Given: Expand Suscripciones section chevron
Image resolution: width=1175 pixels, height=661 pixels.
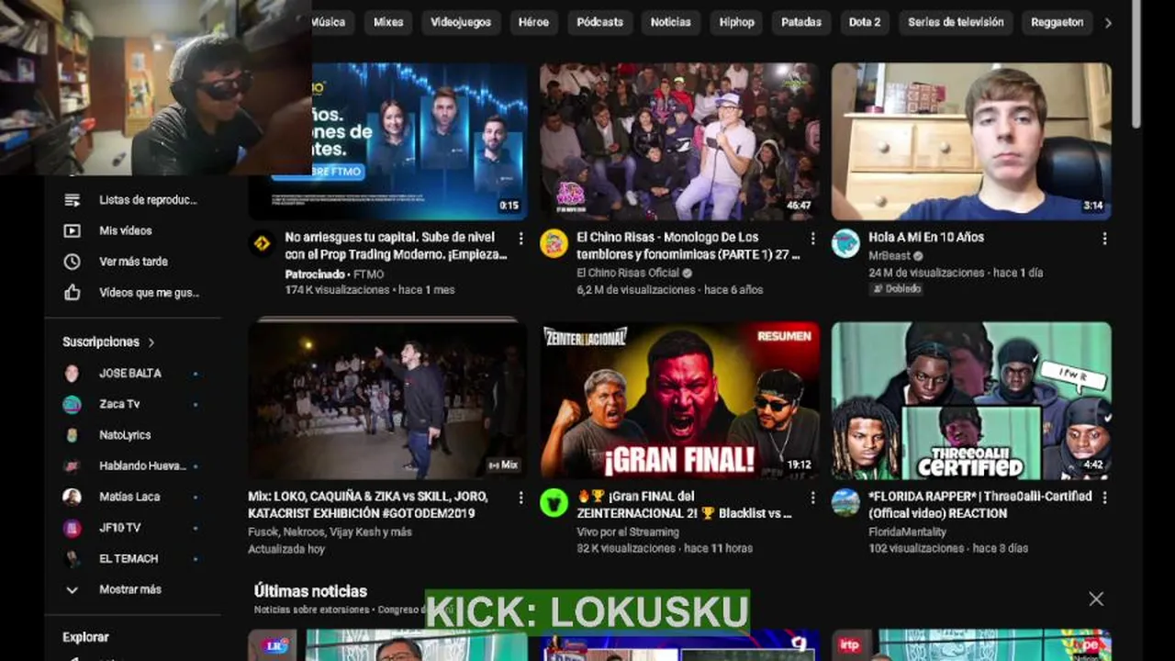Looking at the screenshot, I should point(151,342).
